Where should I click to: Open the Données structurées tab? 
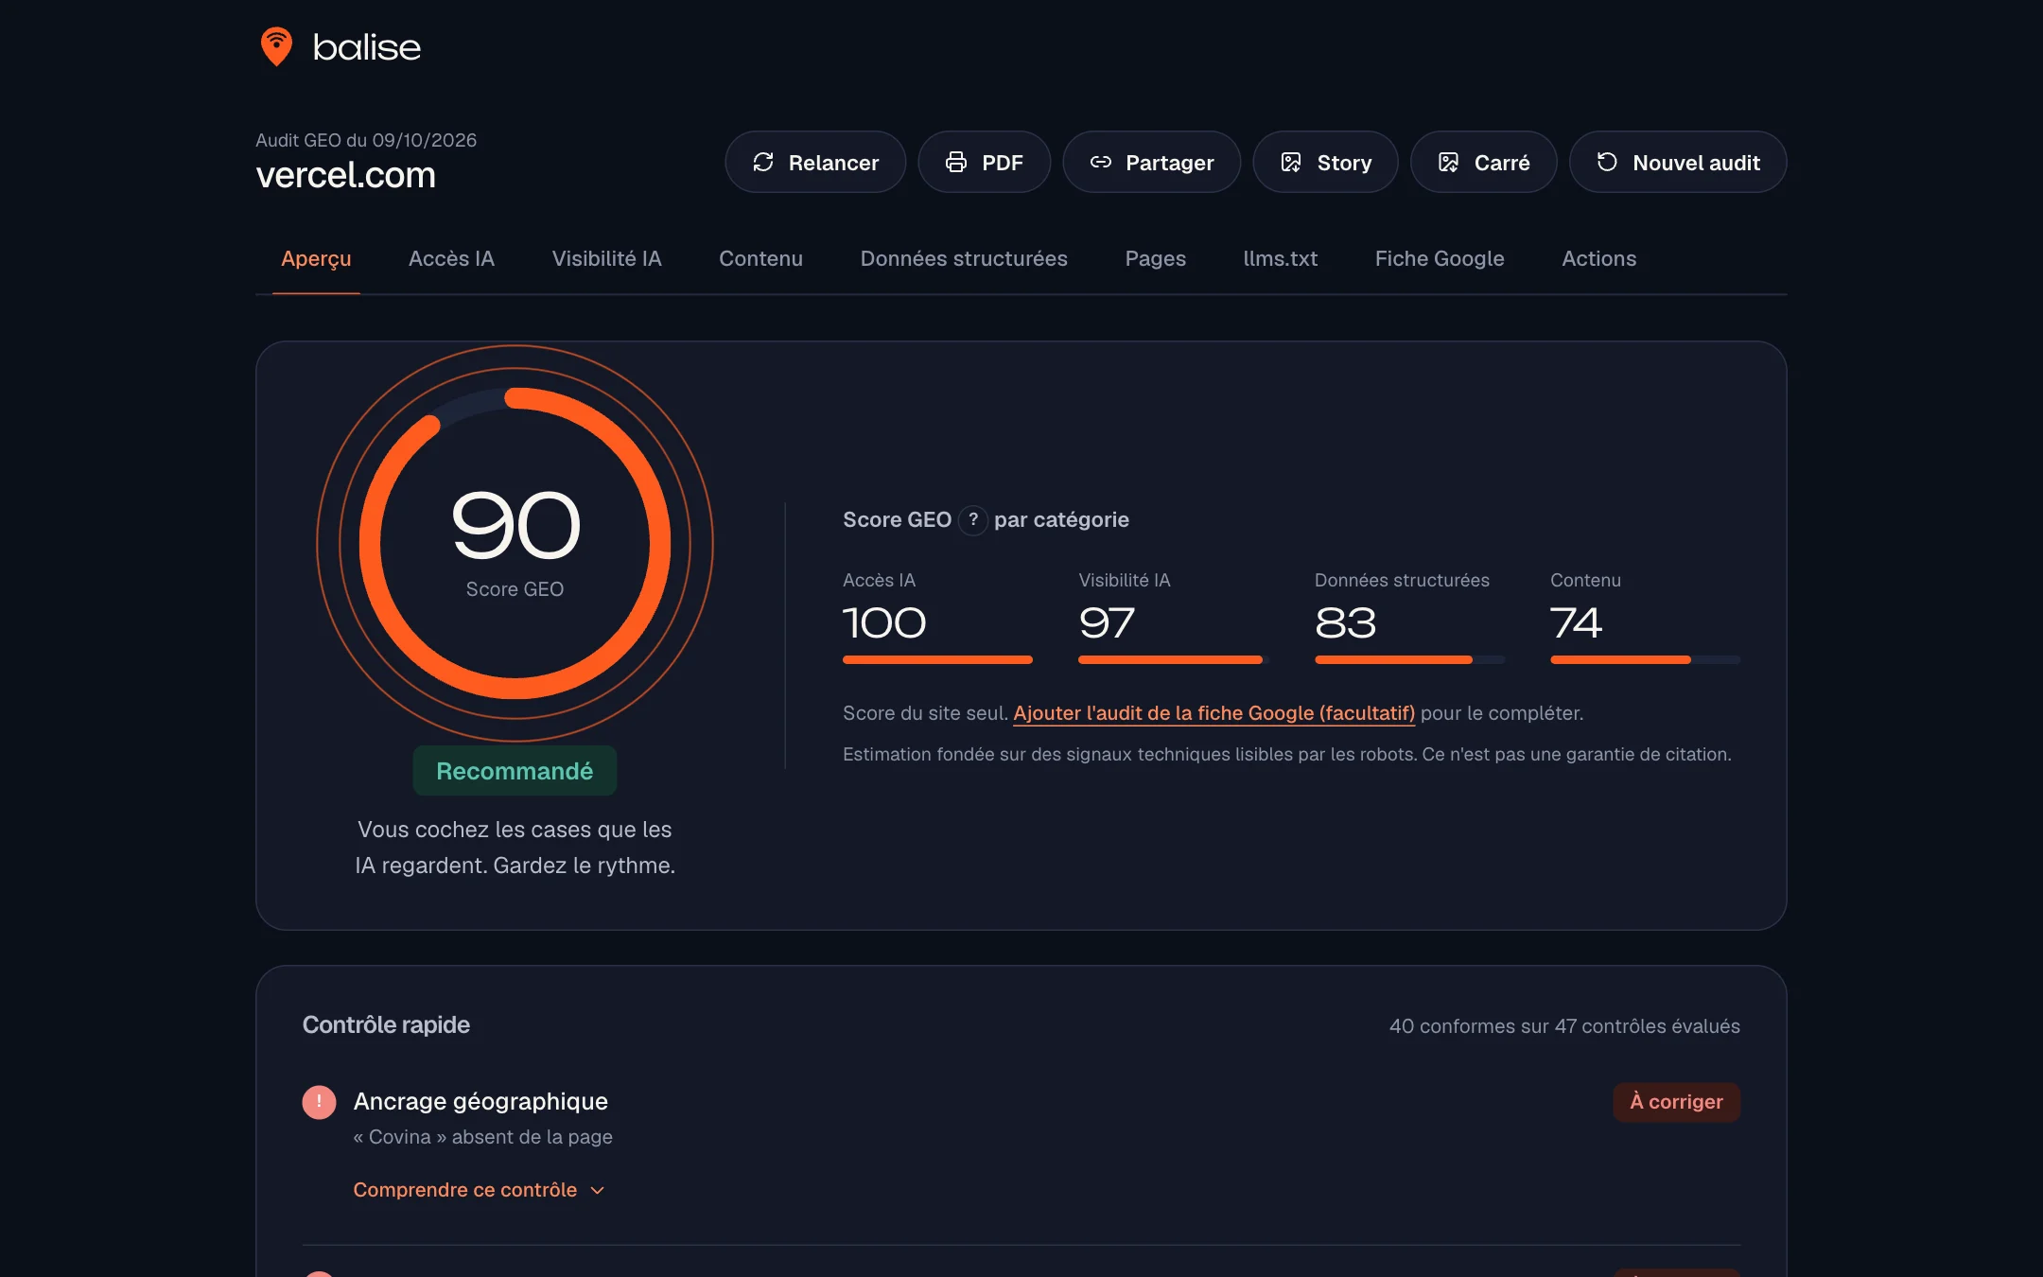click(x=964, y=258)
